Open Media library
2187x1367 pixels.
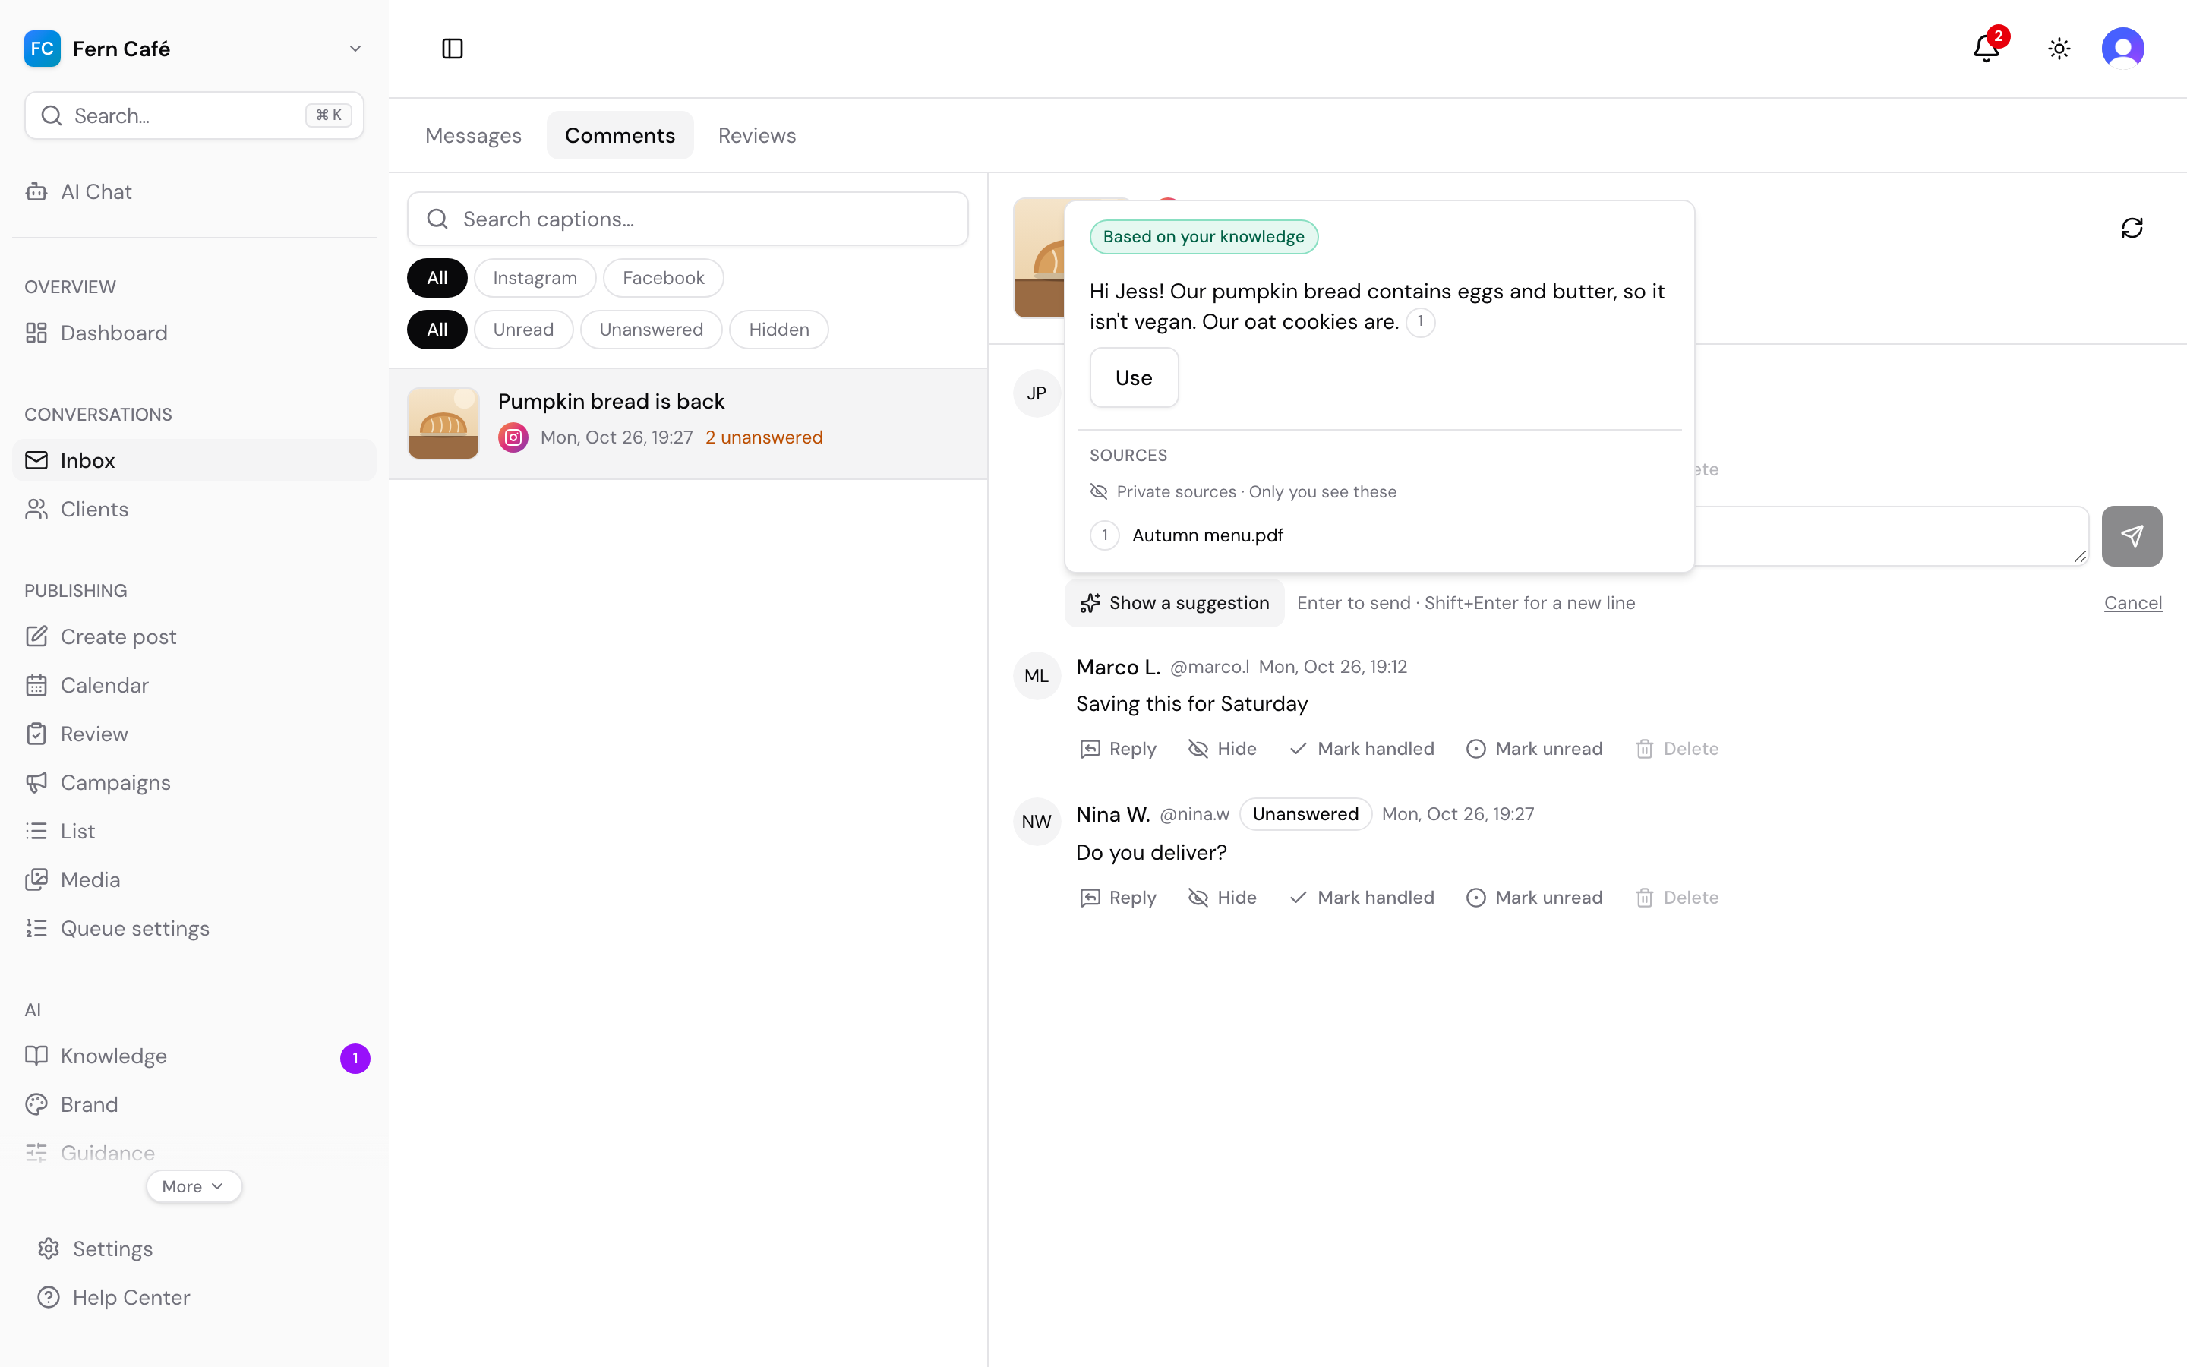point(194,879)
